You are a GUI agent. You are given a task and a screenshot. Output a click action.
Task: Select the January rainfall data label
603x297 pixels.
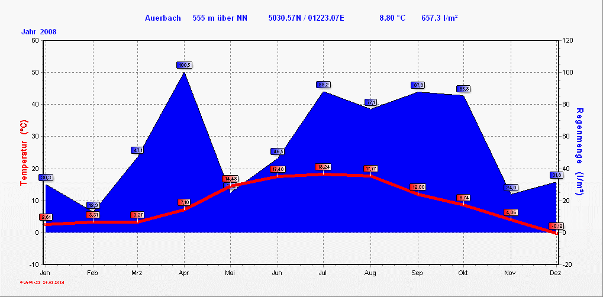[46, 177]
